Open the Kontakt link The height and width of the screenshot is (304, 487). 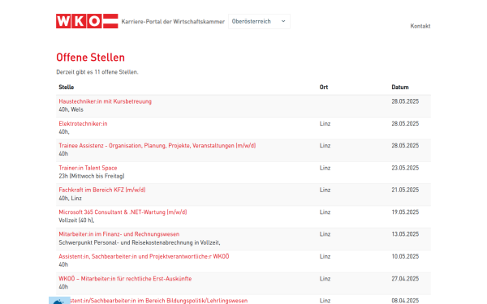click(x=420, y=26)
